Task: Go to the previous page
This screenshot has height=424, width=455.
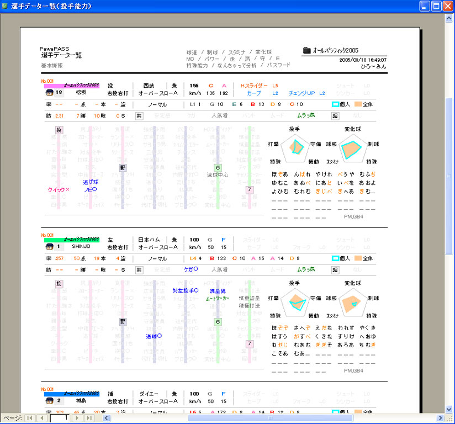Action: pyautogui.click(x=43, y=418)
